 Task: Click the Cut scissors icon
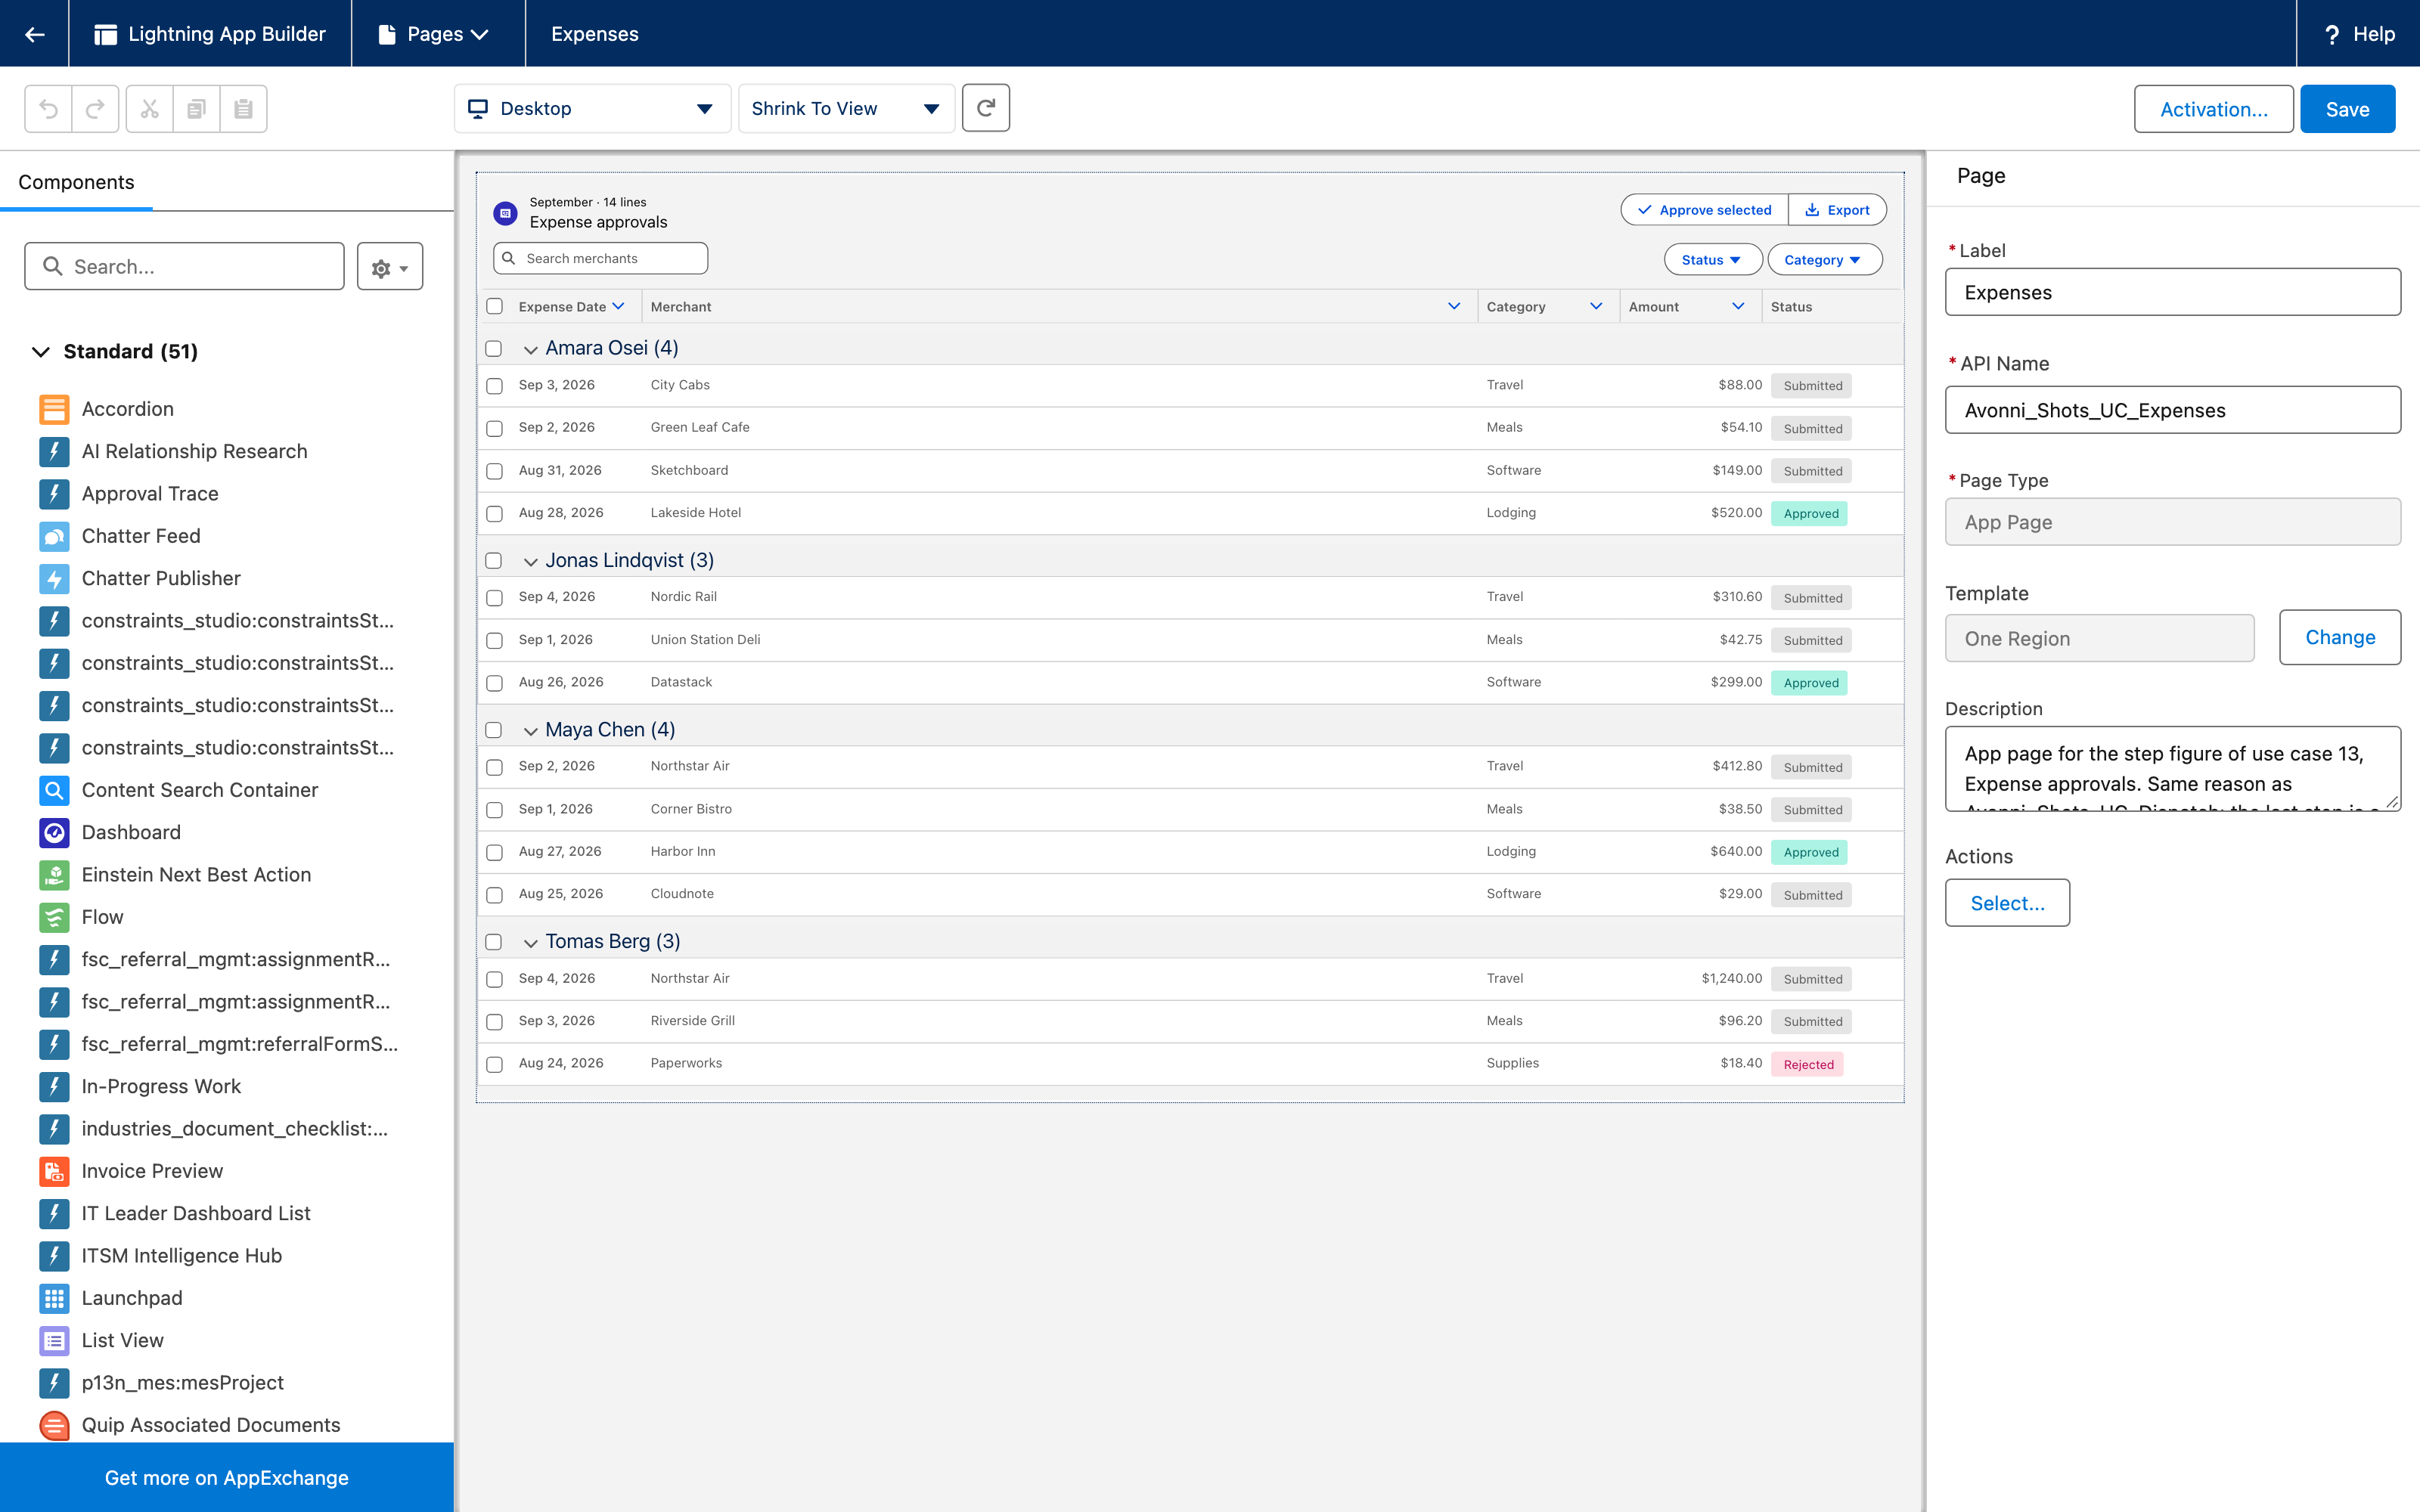[150, 109]
